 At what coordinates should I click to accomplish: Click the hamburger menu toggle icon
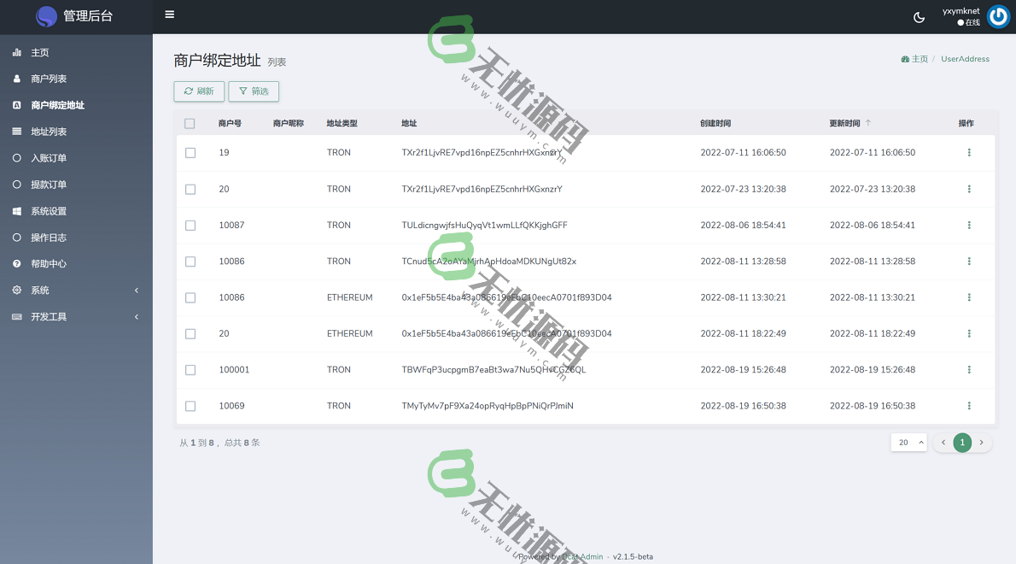(170, 15)
